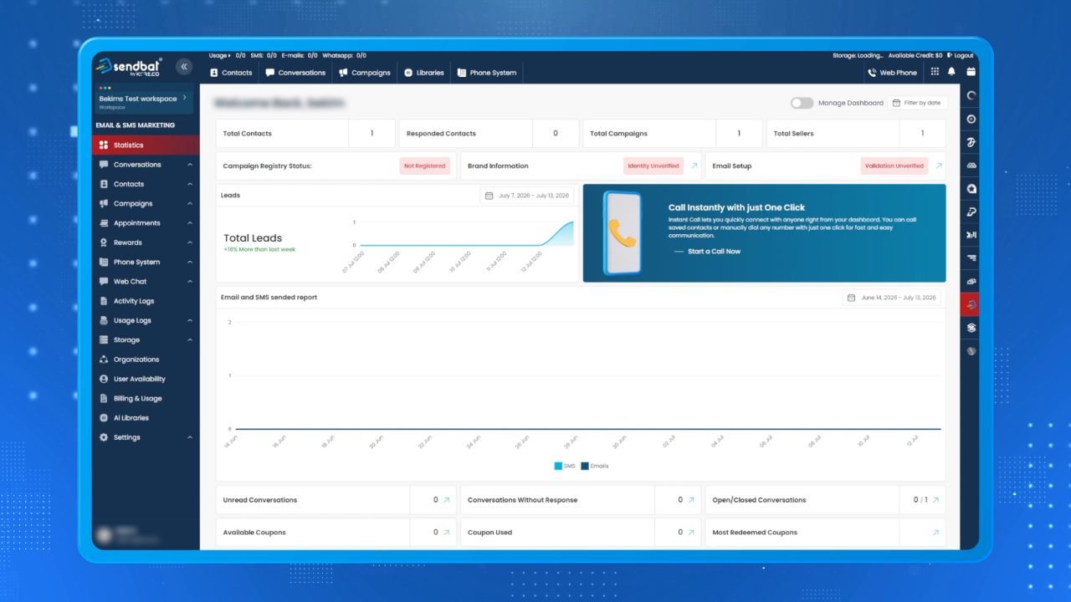1071x602 pixels.
Task: Click the Billing & Usage sidebar icon
Action: coord(104,399)
